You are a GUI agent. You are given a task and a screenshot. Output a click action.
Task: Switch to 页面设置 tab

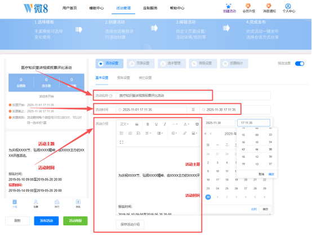[140, 63]
